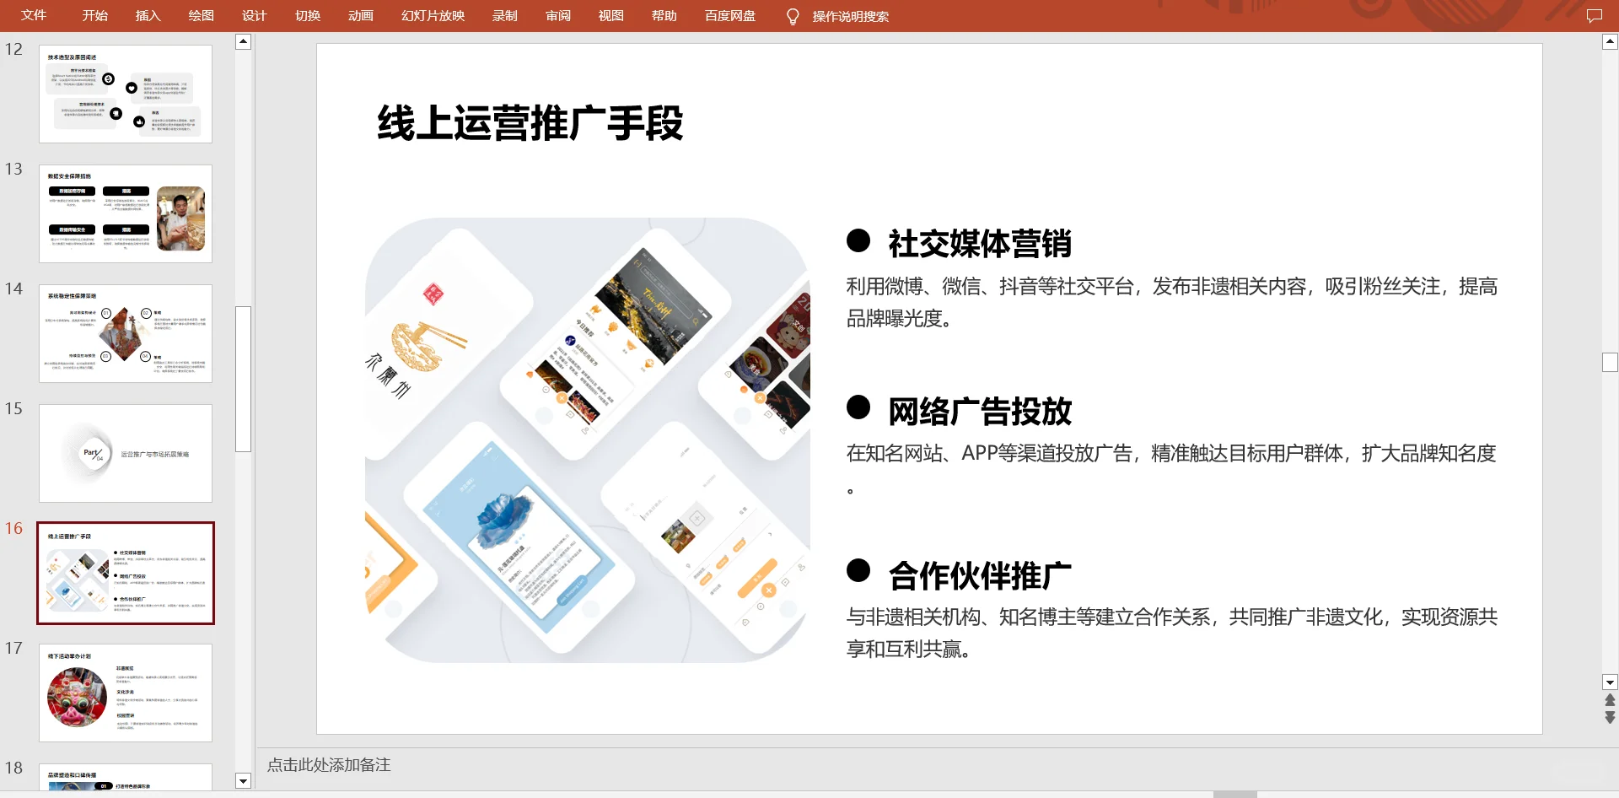
Task: Switch to the 设计 ribbon tab
Action: 254,15
